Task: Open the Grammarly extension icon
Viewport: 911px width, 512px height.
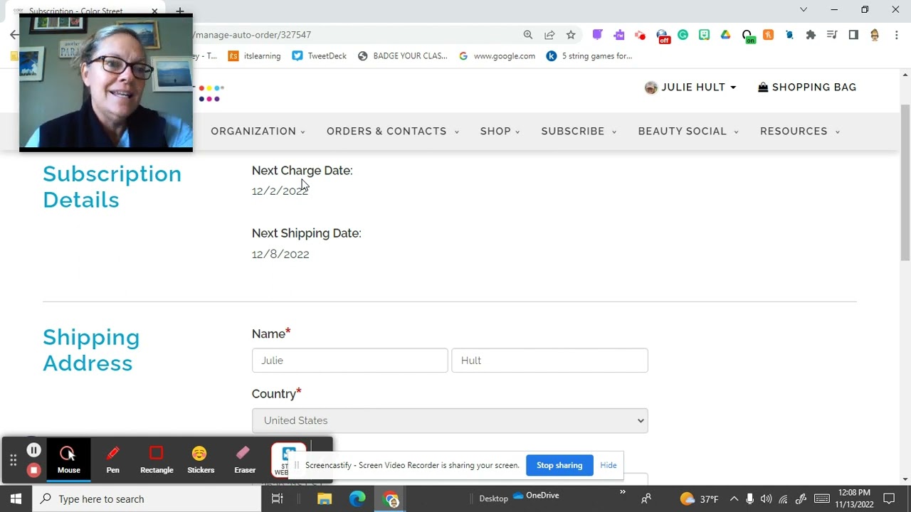Action: point(683,35)
